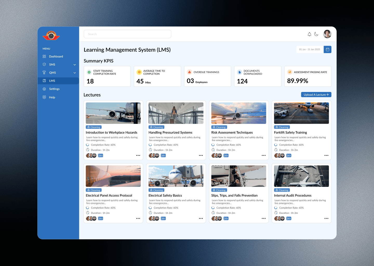Select LMS in the sidebar
Viewport: 374px width, 266px height.
(x=58, y=81)
